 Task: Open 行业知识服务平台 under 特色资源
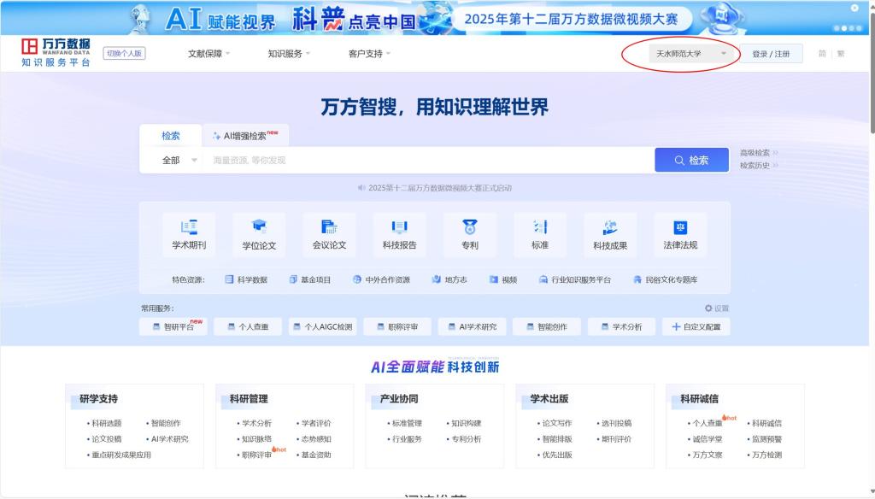point(575,279)
